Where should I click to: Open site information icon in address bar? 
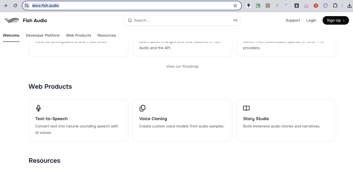point(27,6)
